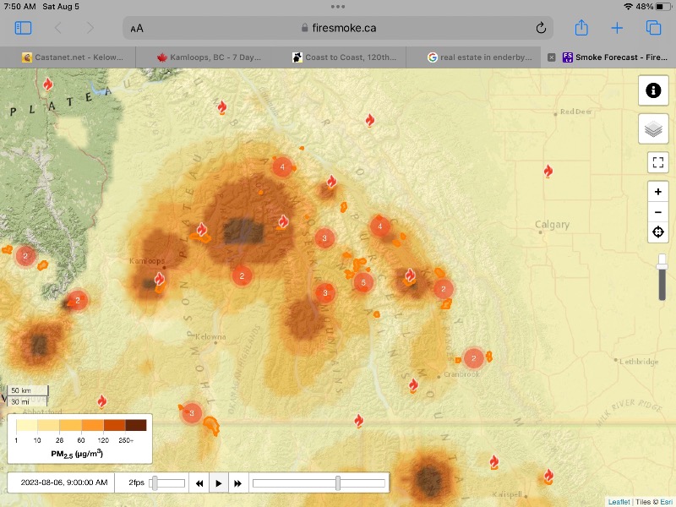Image resolution: width=676 pixels, height=507 pixels.
Task: Open the map layers control
Action: [653, 129]
